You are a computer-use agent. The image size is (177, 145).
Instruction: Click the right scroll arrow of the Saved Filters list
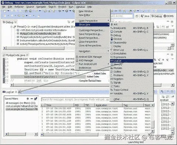[x=36, y=134]
